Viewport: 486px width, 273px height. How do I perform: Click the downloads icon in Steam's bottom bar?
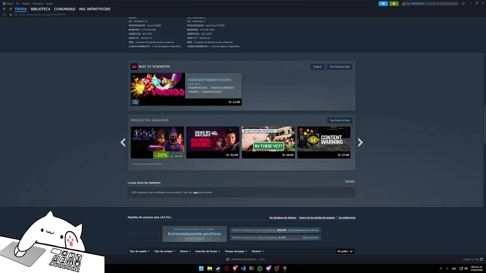coord(228,259)
